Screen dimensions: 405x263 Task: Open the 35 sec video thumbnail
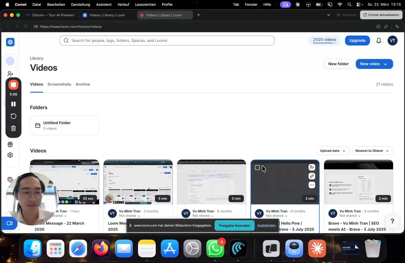tap(64, 182)
